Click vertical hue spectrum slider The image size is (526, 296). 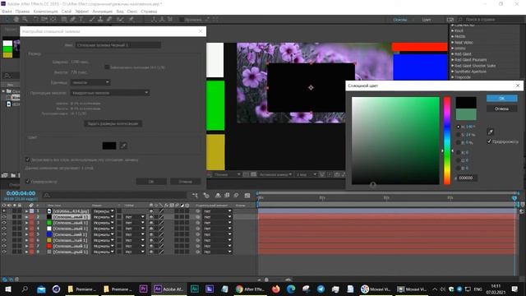click(x=447, y=141)
